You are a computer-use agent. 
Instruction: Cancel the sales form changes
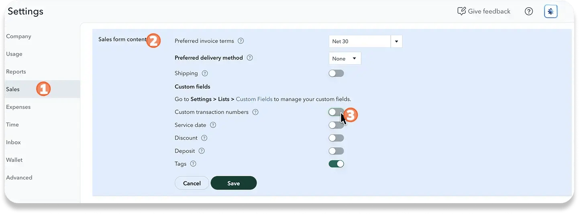coord(192,183)
